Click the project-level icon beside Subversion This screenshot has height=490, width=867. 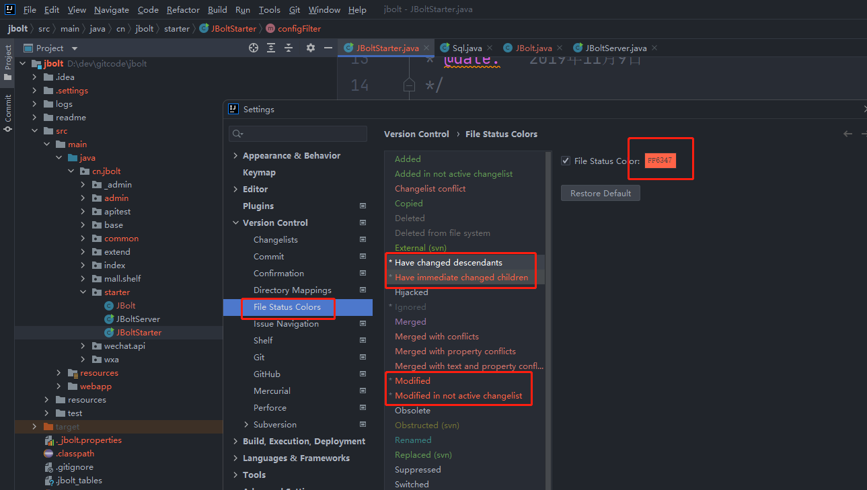click(363, 424)
